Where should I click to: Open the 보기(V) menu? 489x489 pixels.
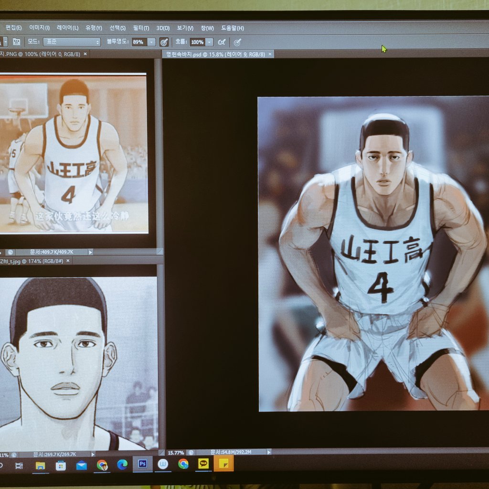185,28
